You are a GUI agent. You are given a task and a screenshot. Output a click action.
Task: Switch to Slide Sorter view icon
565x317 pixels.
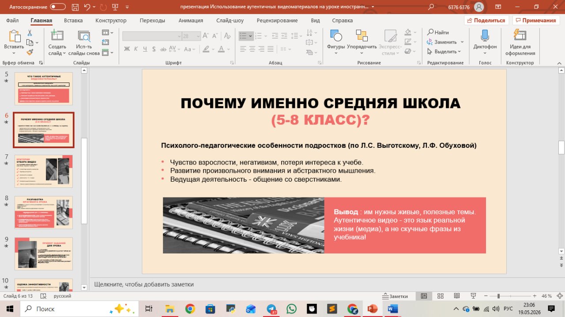[440, 296]
